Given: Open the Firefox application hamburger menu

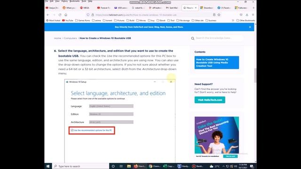Looking at the screenshot, I should tap(253, 15).
